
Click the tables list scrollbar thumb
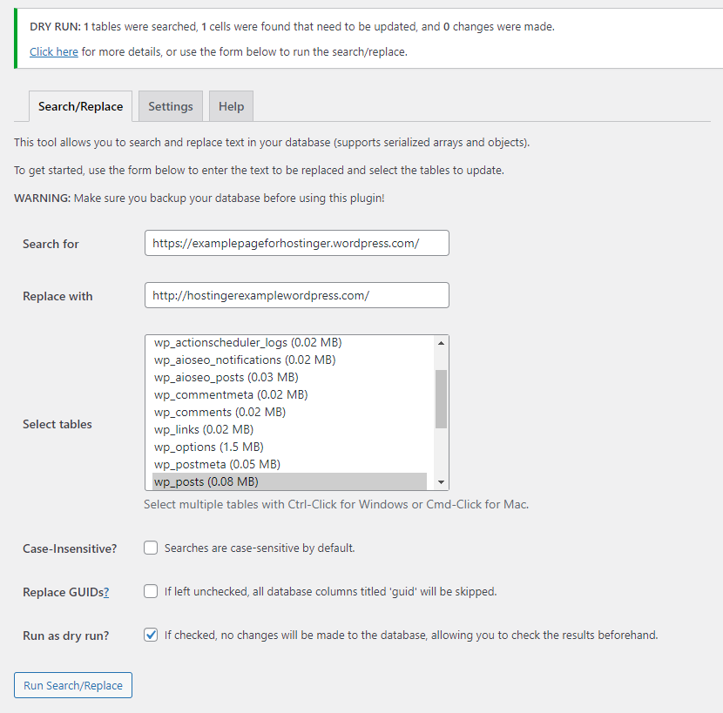(441, 399)
